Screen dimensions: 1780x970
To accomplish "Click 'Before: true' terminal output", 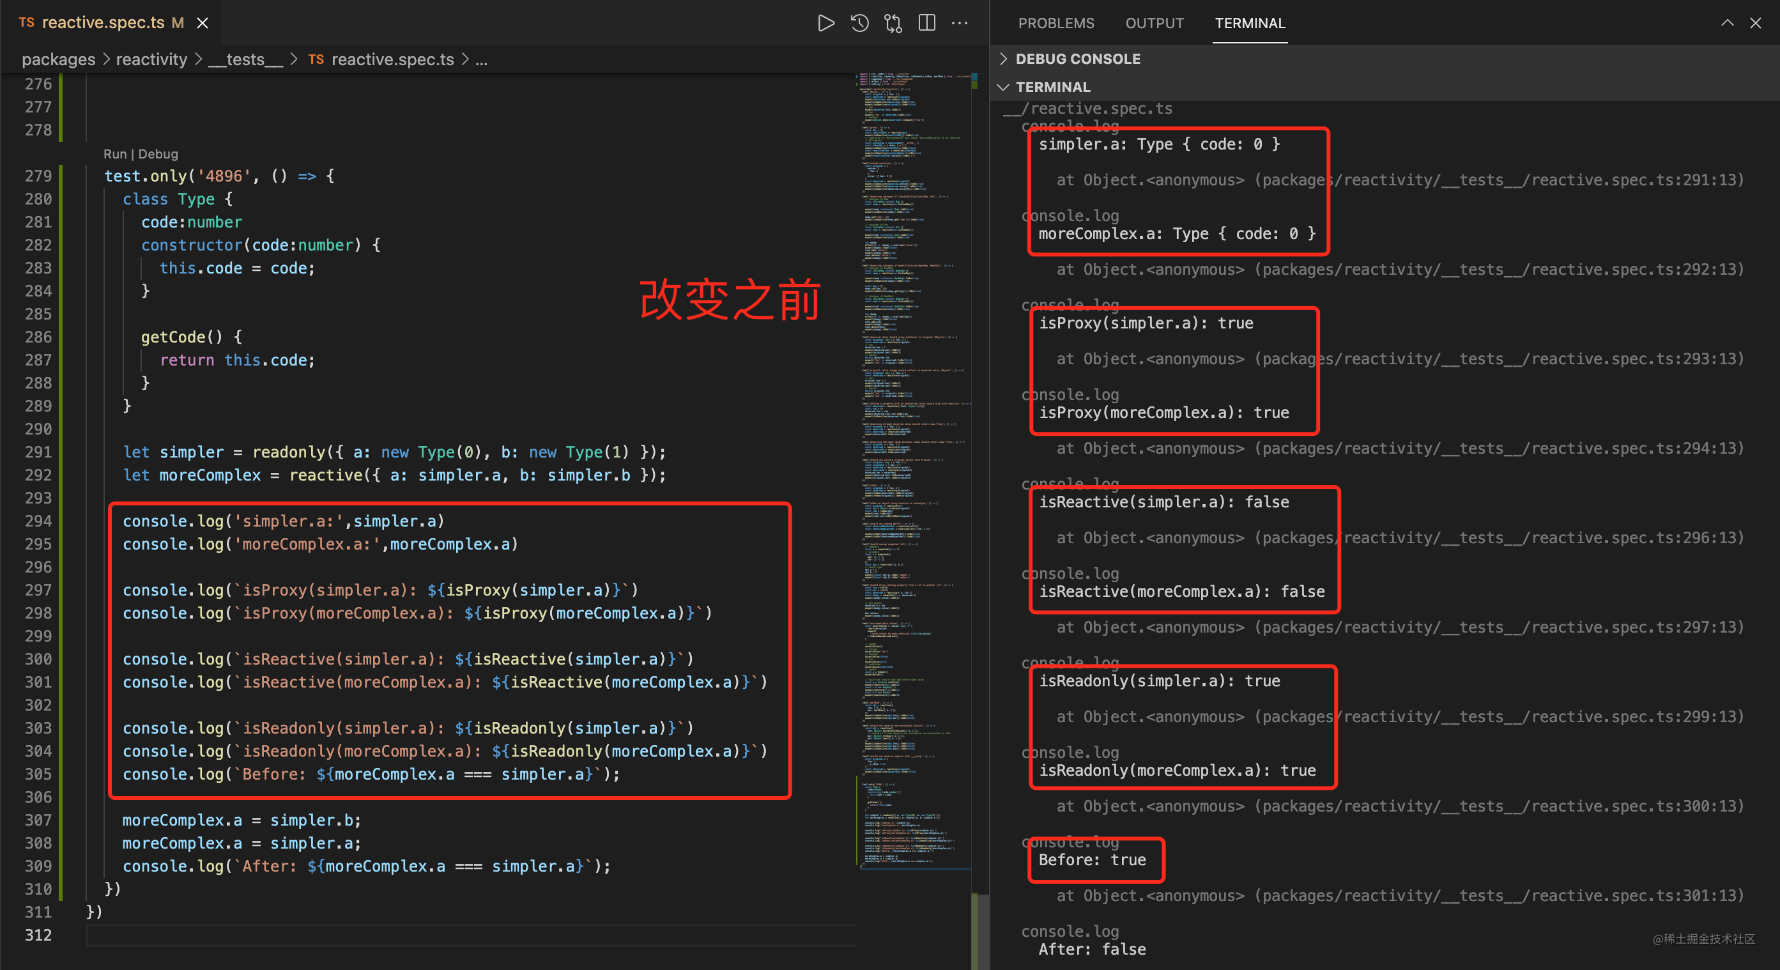I will click(1092, 859).
